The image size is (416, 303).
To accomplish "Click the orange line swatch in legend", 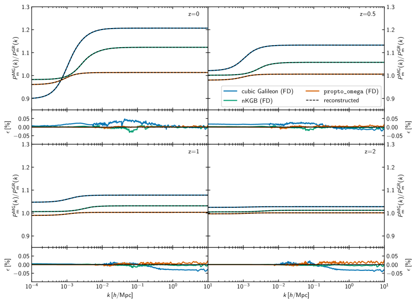I will point(312,91).
